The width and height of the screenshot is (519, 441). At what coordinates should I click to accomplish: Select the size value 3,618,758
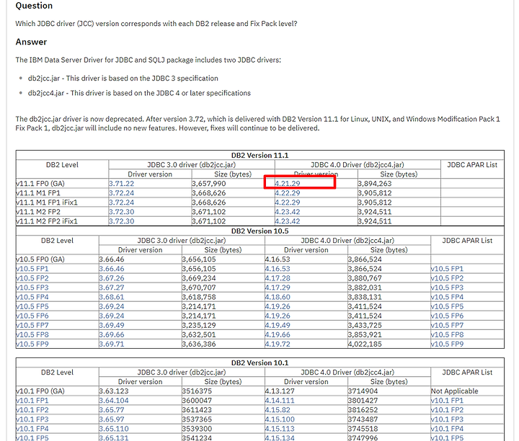199,297
